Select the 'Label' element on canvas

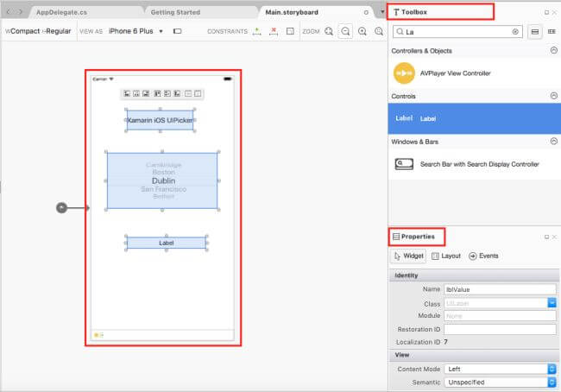pos(167,243)
